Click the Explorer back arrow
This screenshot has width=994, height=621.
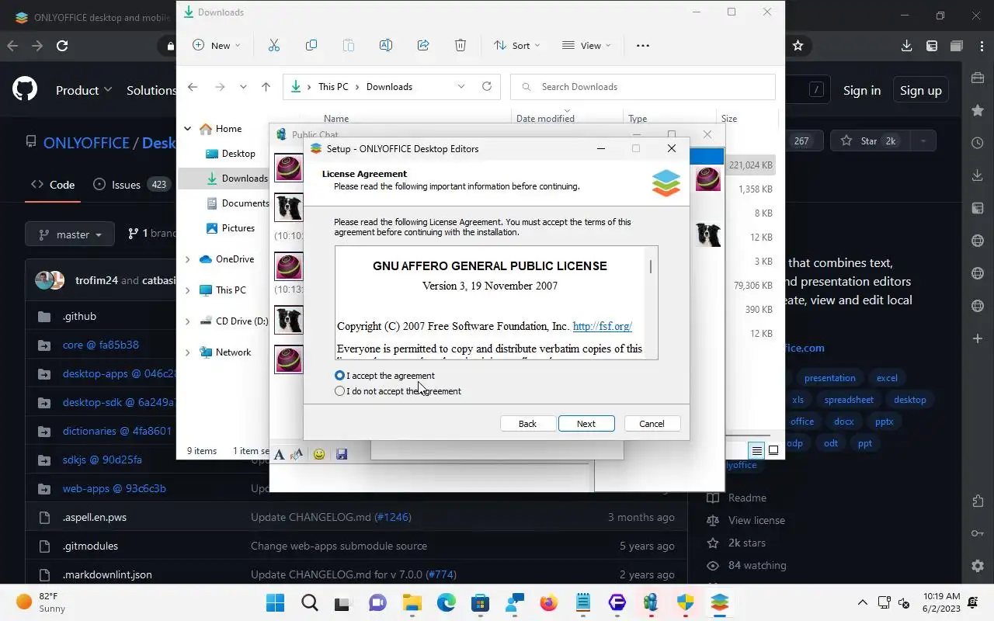click(x=193, y=87)
